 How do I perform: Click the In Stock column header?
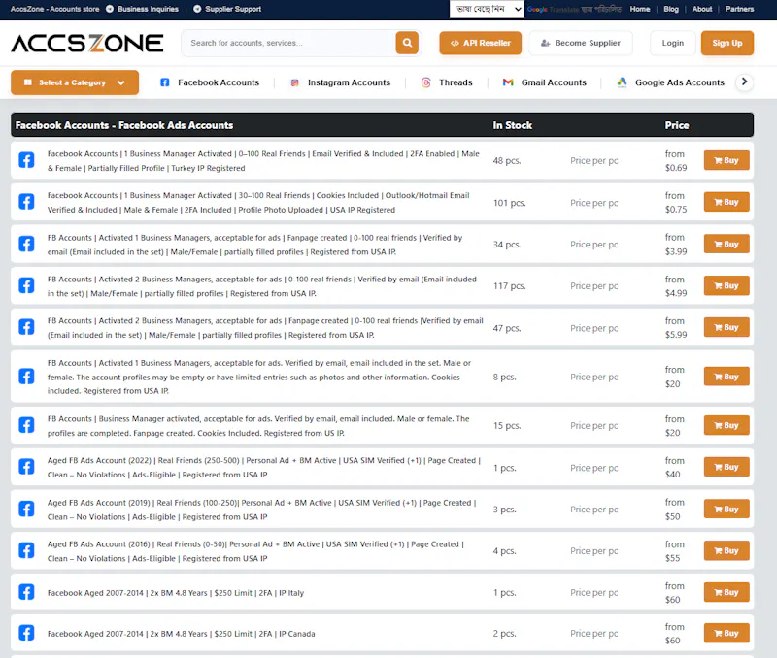click(513, 125)
